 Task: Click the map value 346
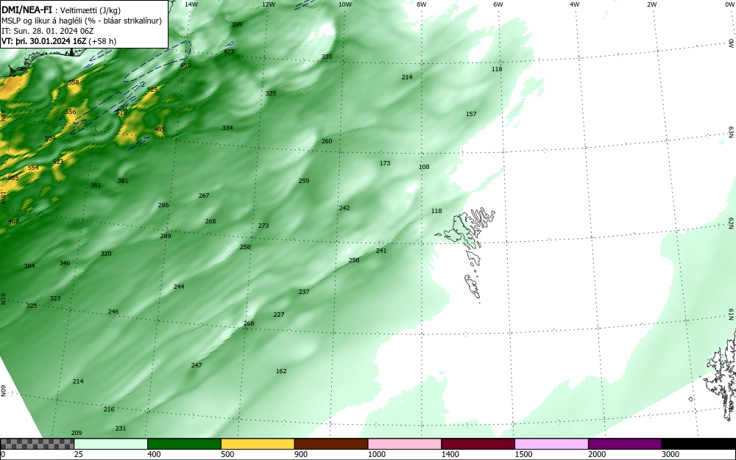[65, 263]
